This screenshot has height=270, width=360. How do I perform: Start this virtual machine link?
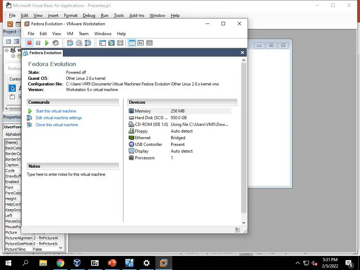click(56, 111)
